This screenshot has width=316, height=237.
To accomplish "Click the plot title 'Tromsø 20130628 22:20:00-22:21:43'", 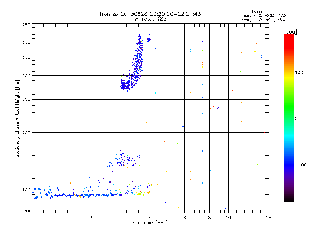I will [150, 14].
